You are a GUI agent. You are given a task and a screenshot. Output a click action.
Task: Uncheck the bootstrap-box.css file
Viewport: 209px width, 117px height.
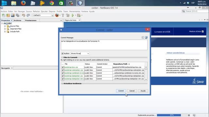pos(62,67)
